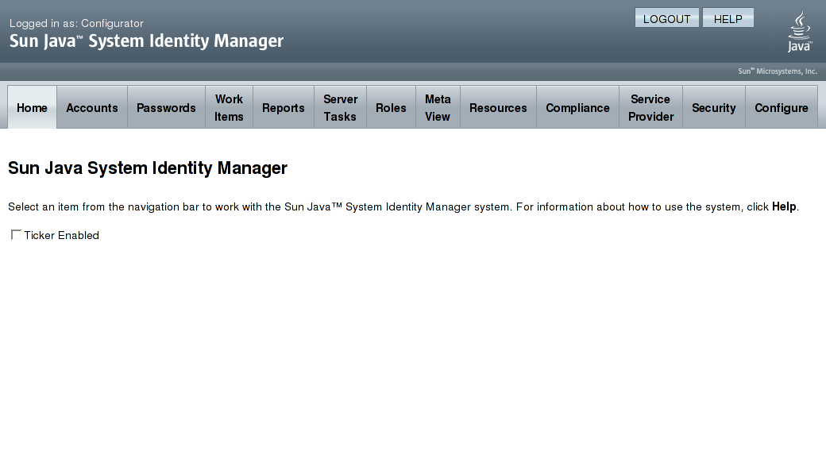Open the HELP button in header

(x=728, y=19)
